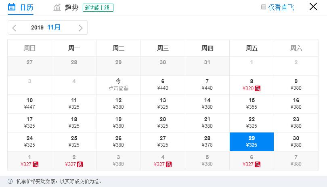Pick November 22 at ¥325
The height and width of the screenshot is (187, 327).
click(x=252, y=123)
